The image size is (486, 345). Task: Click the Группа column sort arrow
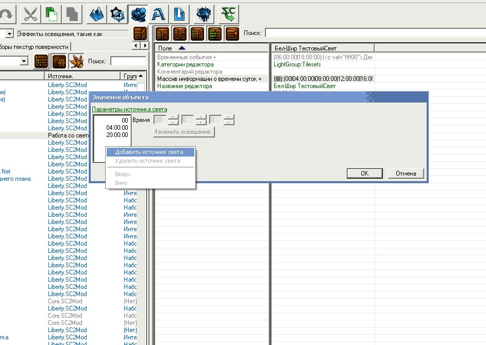coord(141,76)
